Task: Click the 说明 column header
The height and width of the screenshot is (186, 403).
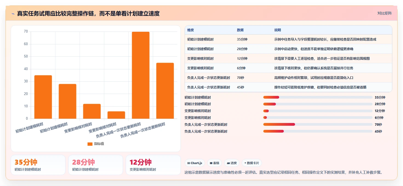Action: click(x=278, y=30)
